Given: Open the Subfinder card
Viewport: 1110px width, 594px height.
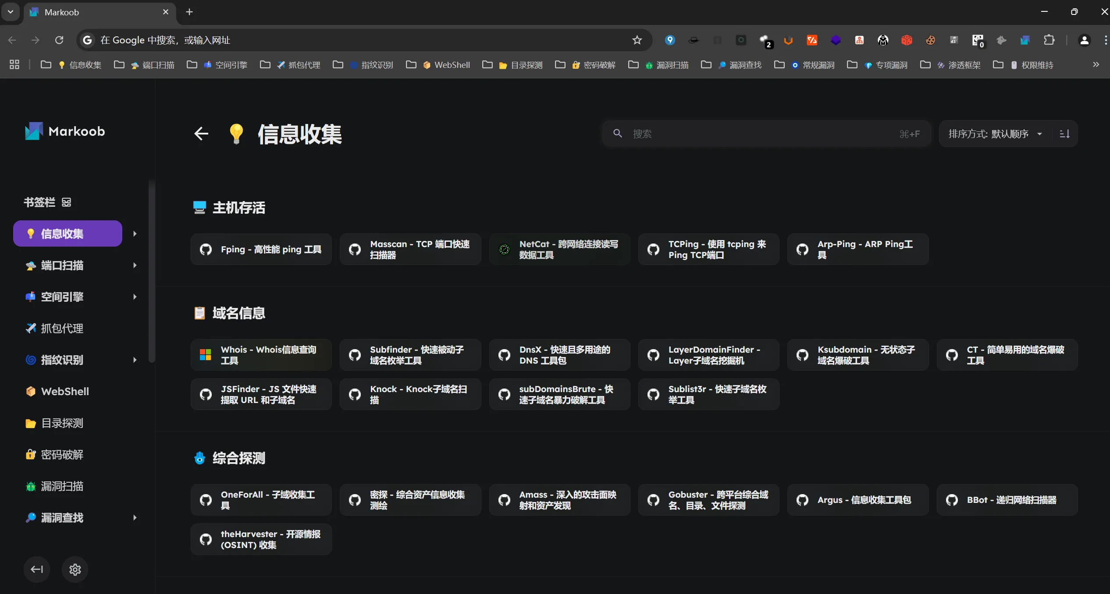Looking at the screenshot, I should pyautogui.click(x=410, y=355).
